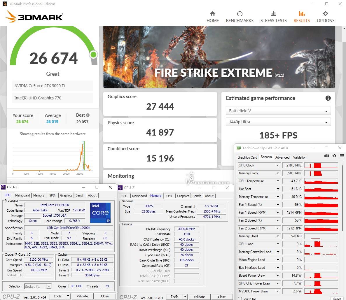Open Tools dropdown arrow in left CPU-Z

[x=68, y=296]
